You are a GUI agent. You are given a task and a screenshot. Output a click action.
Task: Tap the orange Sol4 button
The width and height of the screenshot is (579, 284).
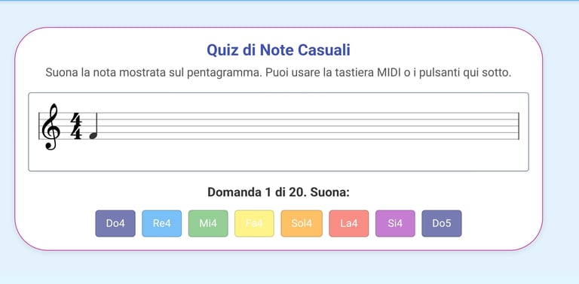(302, 223)
